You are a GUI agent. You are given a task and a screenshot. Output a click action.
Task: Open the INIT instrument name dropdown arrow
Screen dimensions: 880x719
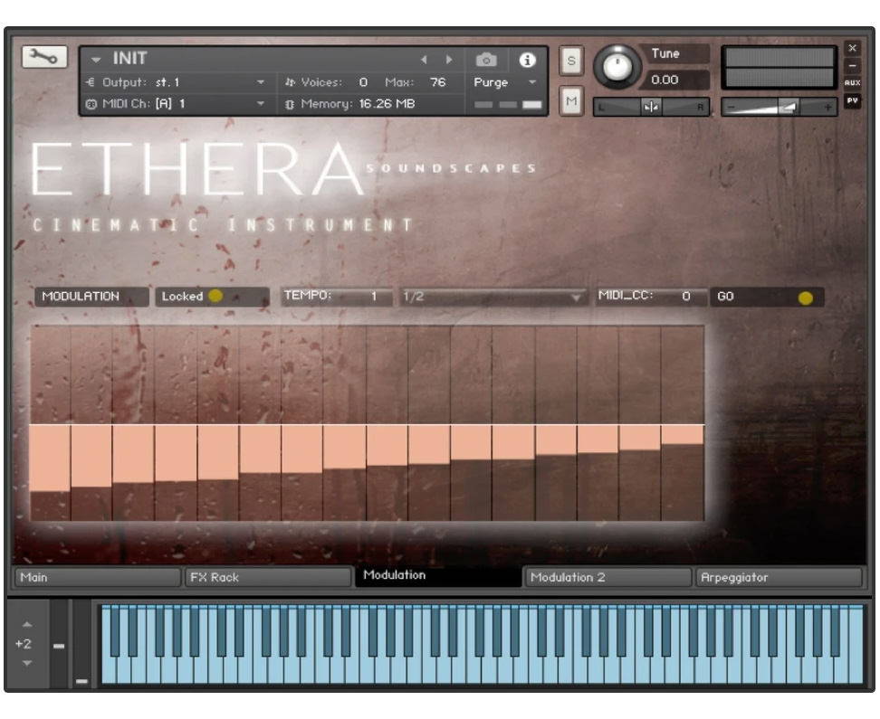click(x=96, y=59)
